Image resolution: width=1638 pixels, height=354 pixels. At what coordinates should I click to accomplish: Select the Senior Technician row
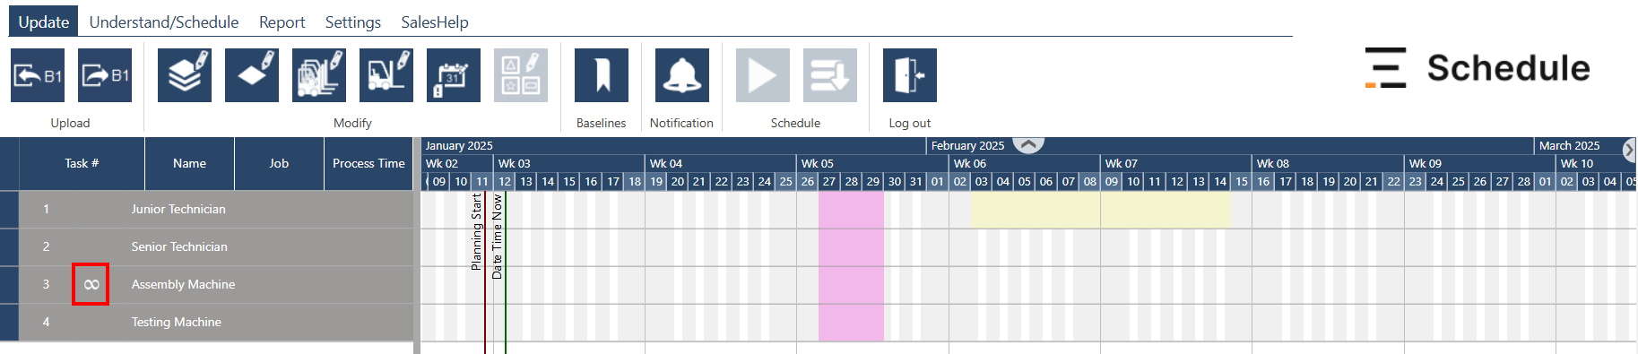tap(216, 246)
